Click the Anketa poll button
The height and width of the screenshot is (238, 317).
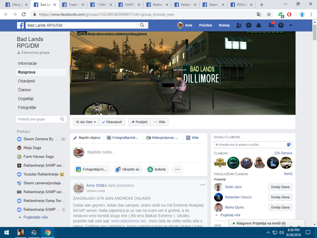coord(158,170)
